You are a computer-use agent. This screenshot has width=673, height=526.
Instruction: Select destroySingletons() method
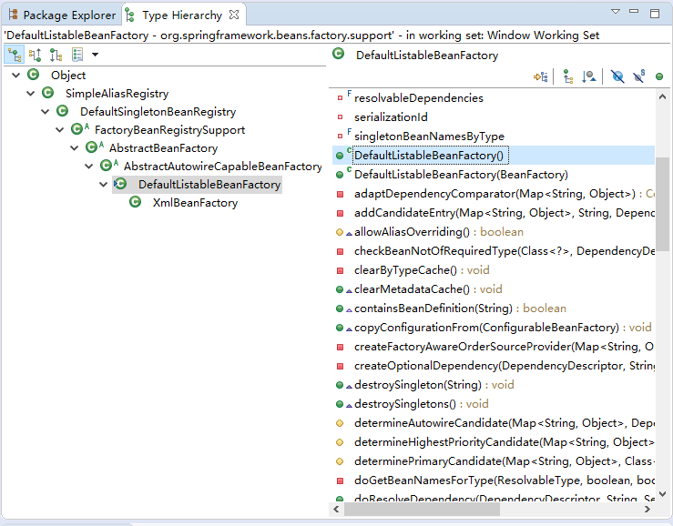421,404
